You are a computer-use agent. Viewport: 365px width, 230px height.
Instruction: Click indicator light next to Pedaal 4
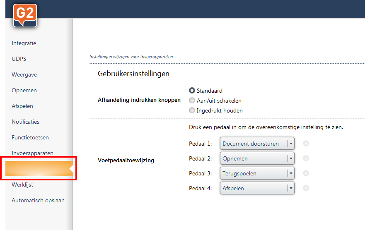point(306,188)
